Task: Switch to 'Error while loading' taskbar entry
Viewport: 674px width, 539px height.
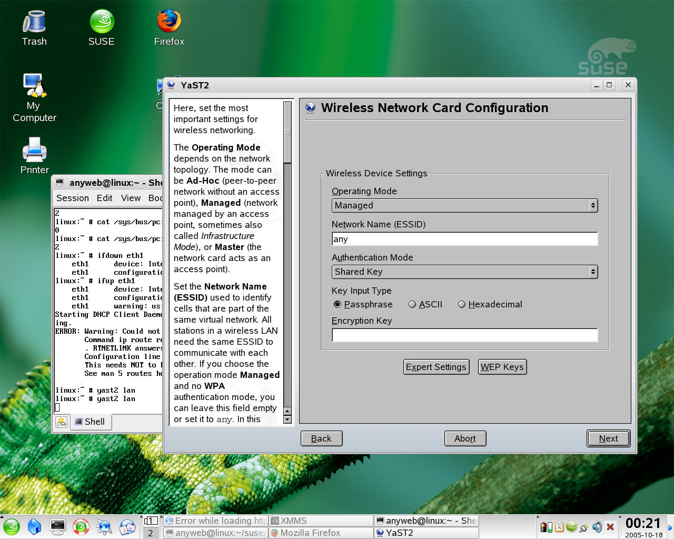Action: (x=215, y=521)
